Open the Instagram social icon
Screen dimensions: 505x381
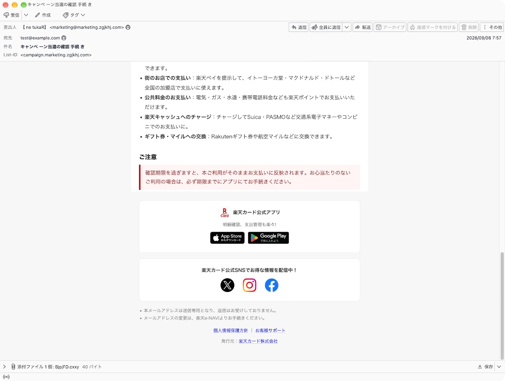coord(249,285)
